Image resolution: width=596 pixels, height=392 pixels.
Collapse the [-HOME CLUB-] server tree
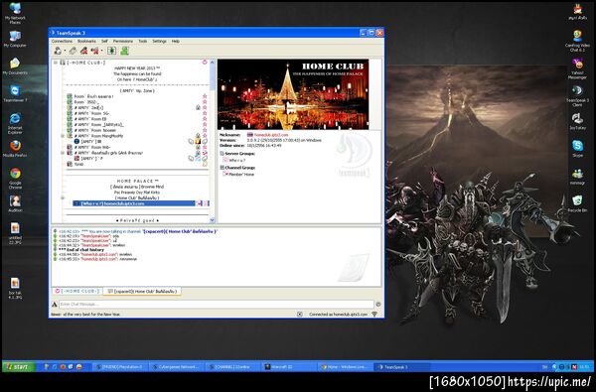click(56, 63)
